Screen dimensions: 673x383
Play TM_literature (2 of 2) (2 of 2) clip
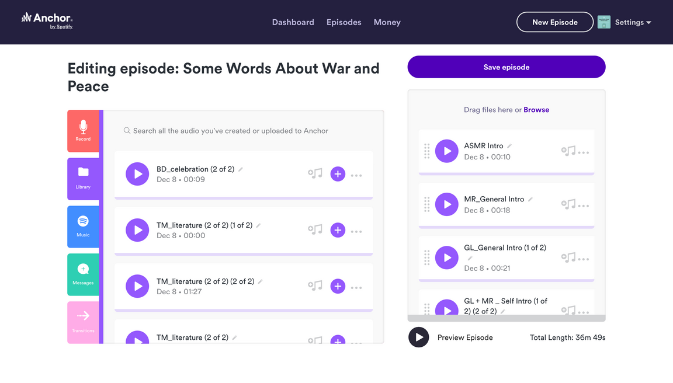pyautogui.click(x=137, y=286)
